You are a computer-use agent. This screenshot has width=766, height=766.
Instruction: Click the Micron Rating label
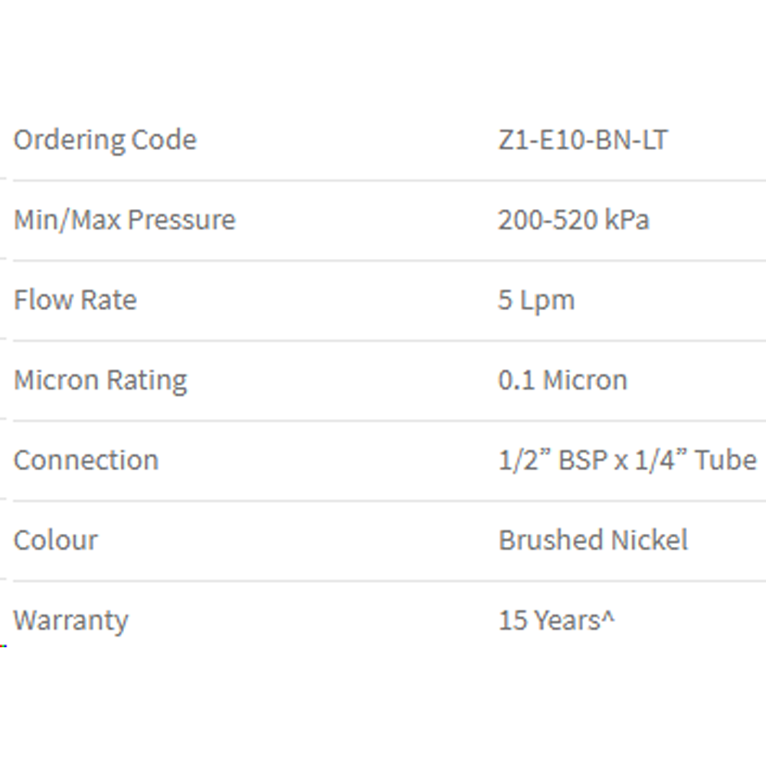click(100, 381)
